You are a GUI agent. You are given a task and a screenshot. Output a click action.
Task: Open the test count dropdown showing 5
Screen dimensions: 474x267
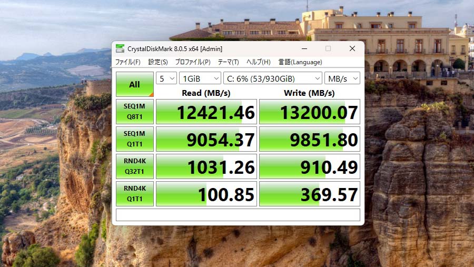(x=166, y=78)
